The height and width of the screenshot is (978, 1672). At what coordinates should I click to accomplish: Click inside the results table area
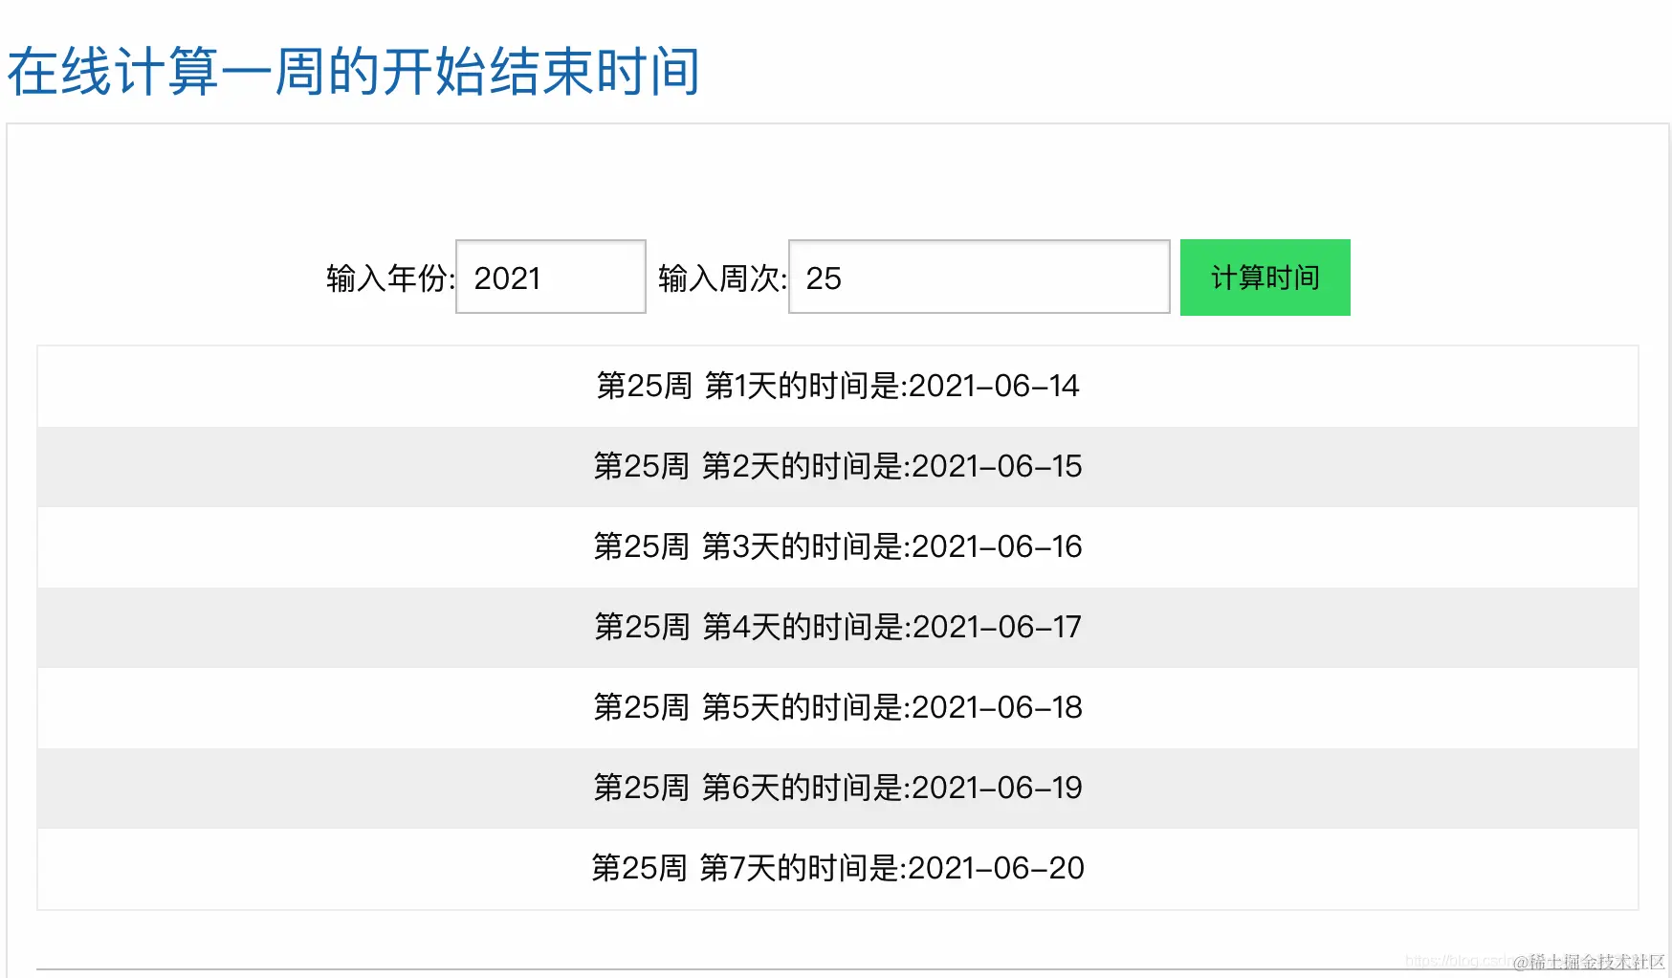pos(287,627)
